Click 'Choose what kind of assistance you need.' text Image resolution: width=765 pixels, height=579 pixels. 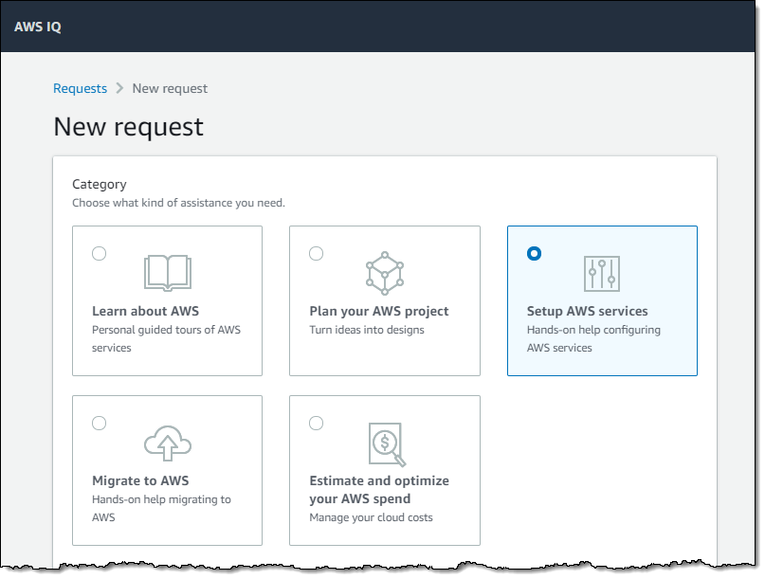pyautogui.click(x=178, y=203)
